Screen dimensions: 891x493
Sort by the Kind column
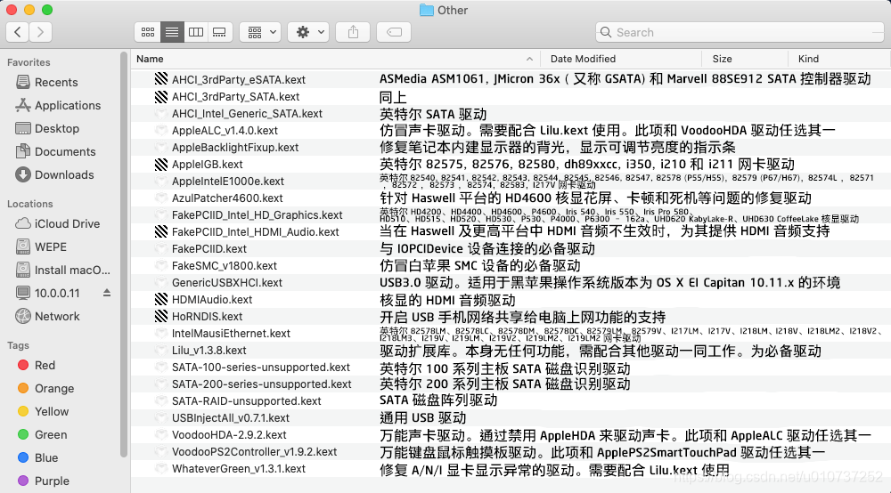tap(808, 59)
